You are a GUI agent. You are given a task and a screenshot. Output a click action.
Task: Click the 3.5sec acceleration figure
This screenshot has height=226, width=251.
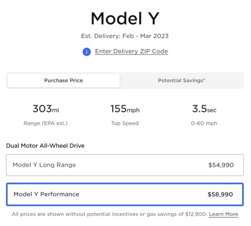[204, 109]
